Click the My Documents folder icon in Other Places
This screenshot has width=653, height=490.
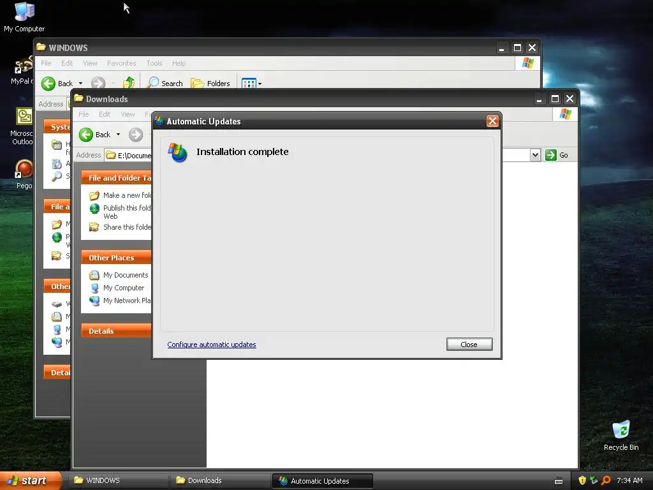point(94,275)
